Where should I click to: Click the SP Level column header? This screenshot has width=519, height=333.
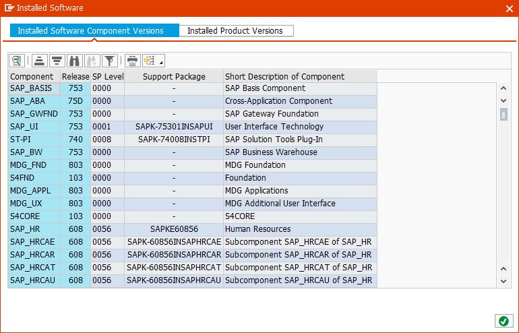[x=108, y=76]
